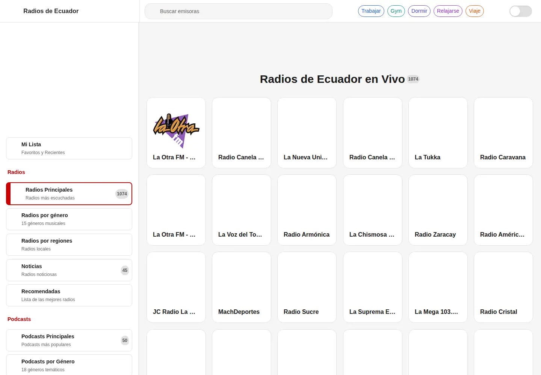
Task: Open Mi Lista favorites and recents
Action: tap(69, 148)
